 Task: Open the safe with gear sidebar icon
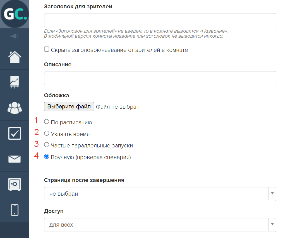(x=15, y=184)
